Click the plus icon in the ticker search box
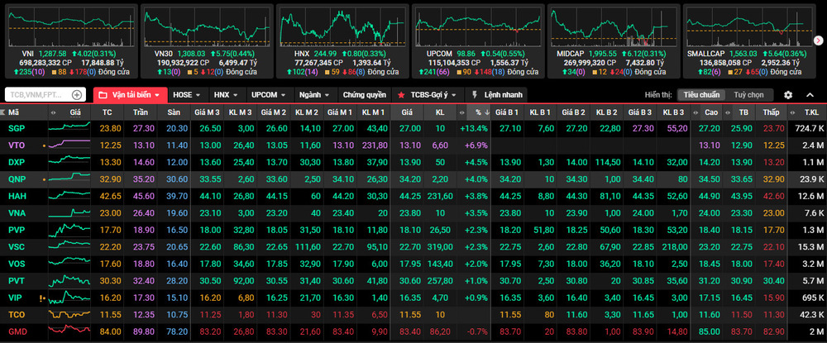The height and width of the screenshot is (343, 827). pyautogui.click(x=77, y=95)
